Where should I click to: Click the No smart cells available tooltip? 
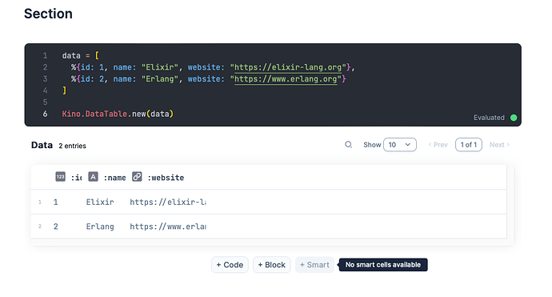383,265
